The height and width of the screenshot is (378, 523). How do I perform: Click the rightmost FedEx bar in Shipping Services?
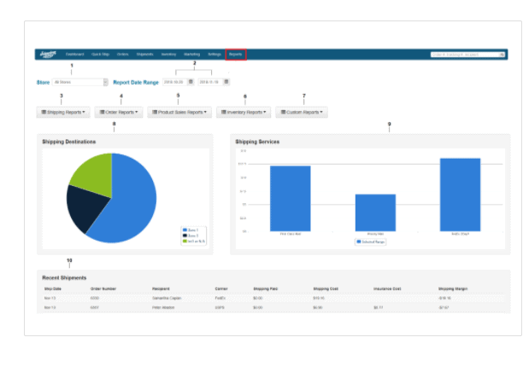pyautogui.click(x=461, y=195)
